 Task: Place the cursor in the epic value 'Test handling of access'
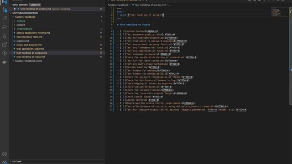tap(146, 15)
